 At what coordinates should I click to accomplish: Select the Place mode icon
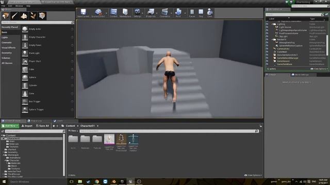(6, 16)
